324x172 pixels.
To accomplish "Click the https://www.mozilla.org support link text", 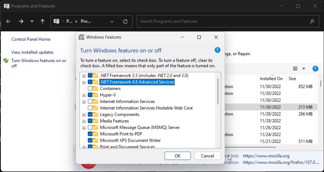I will (266, 156).
